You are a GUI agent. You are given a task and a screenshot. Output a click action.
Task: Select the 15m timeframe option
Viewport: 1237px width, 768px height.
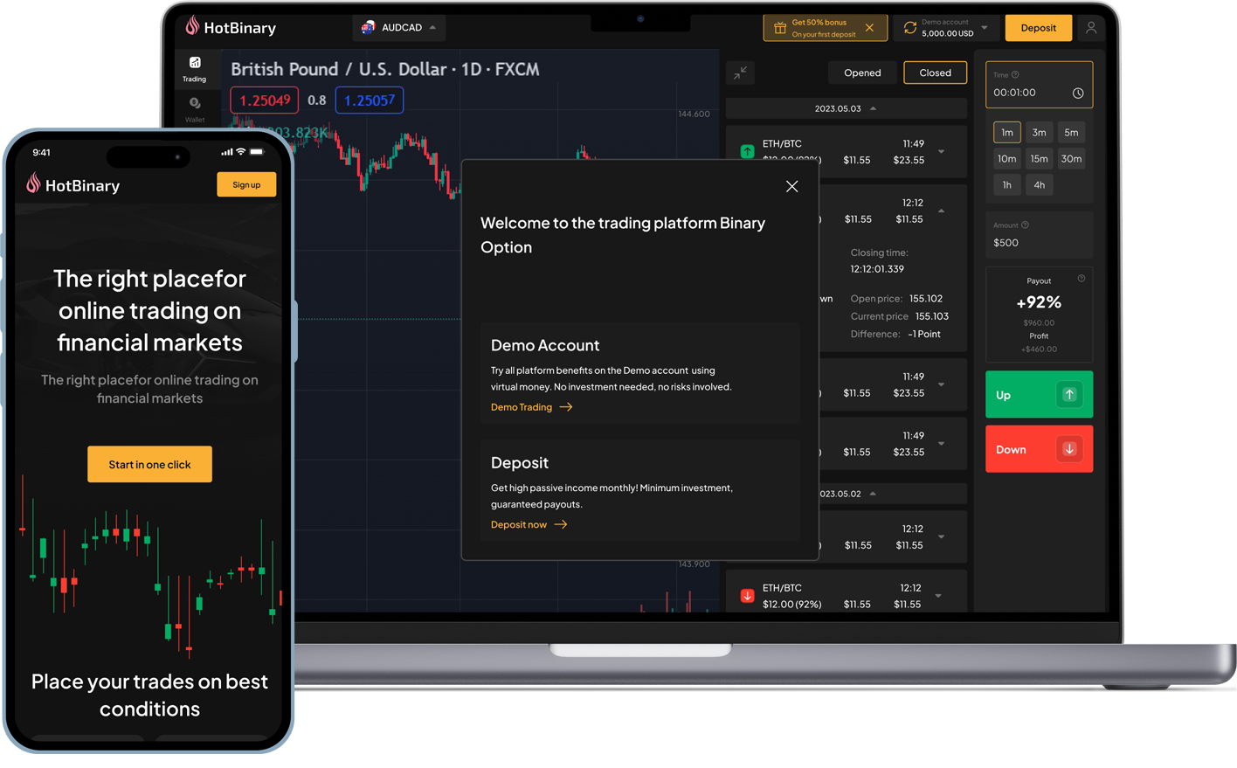(x=1039, y=159)
